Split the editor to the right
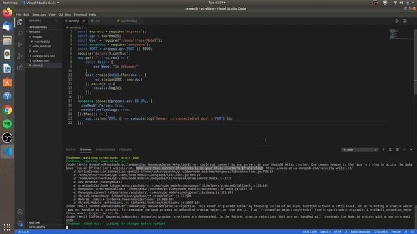Screen dimensions: 417x234 (x=404, y=21)
